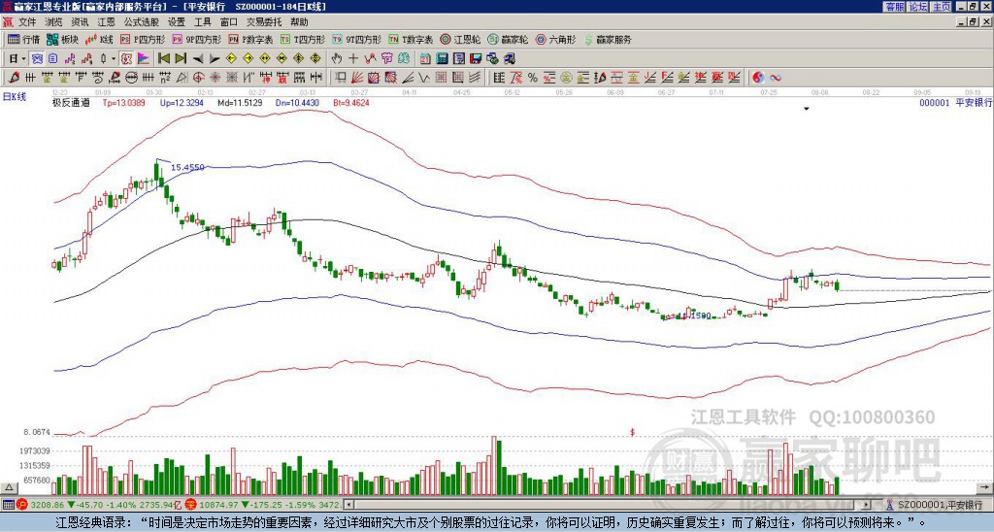Image resolution: width=994 pixels, height=532 pixels.
Task: Open the 9P四方形 tool
Action: click(x=197, y=39)
